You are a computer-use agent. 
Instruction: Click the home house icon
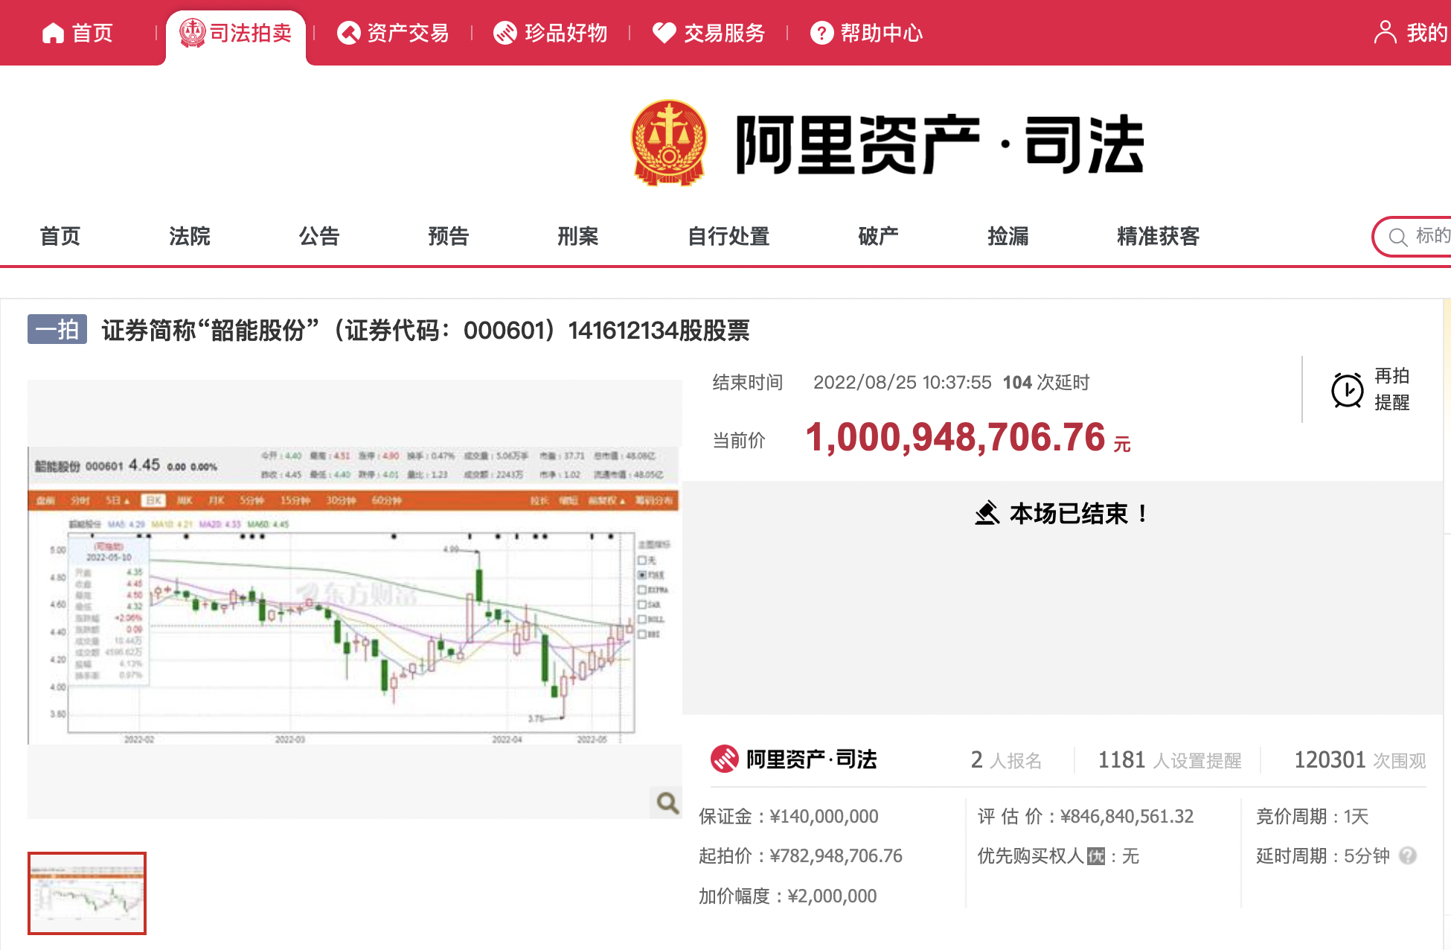(53, 33)
